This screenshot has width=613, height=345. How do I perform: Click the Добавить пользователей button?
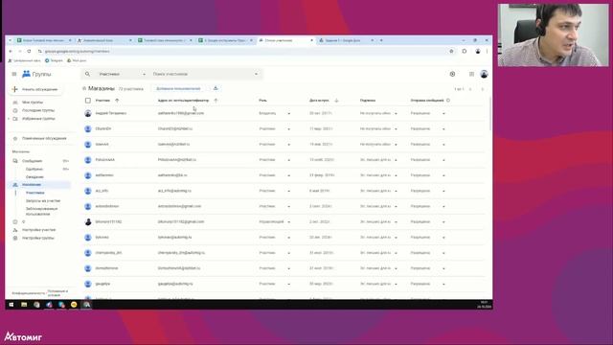coord(178,89)
